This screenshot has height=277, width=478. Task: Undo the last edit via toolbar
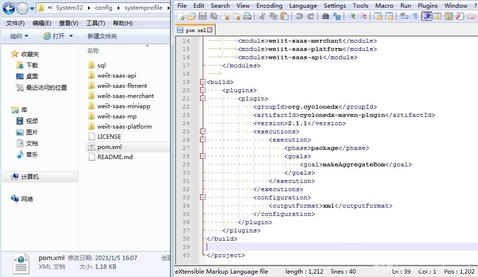[299, 16]
